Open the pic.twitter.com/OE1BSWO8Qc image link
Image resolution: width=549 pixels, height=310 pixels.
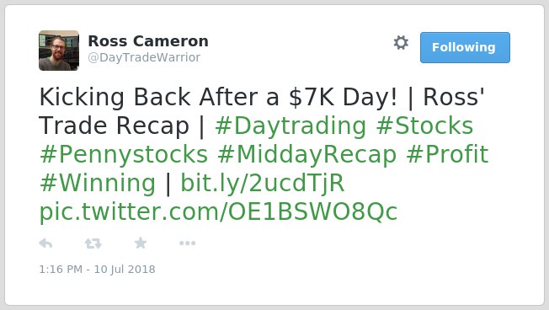(x=218, y=211)
